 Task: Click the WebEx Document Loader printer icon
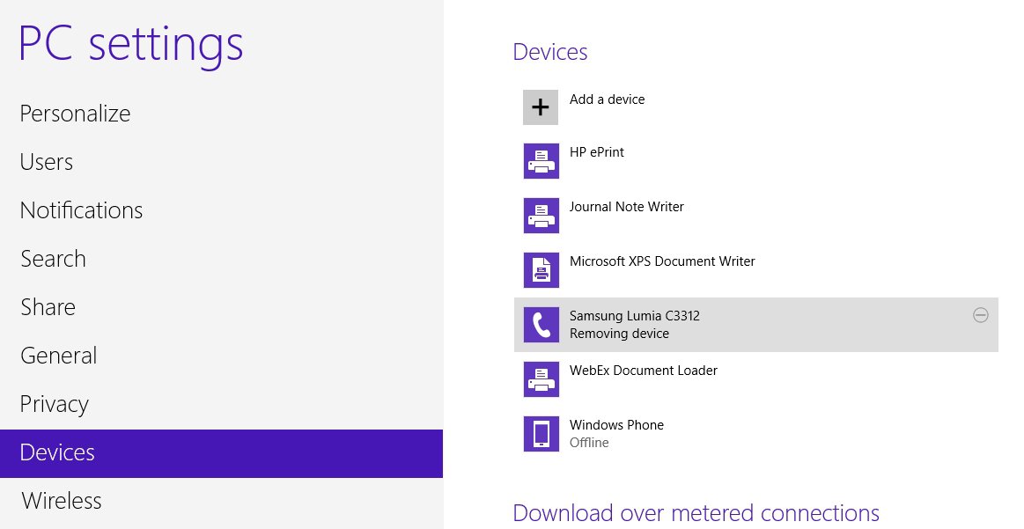tap(541, 379)
